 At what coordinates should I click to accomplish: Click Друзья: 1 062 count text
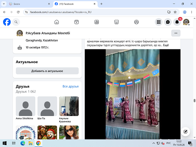(26, 92)
